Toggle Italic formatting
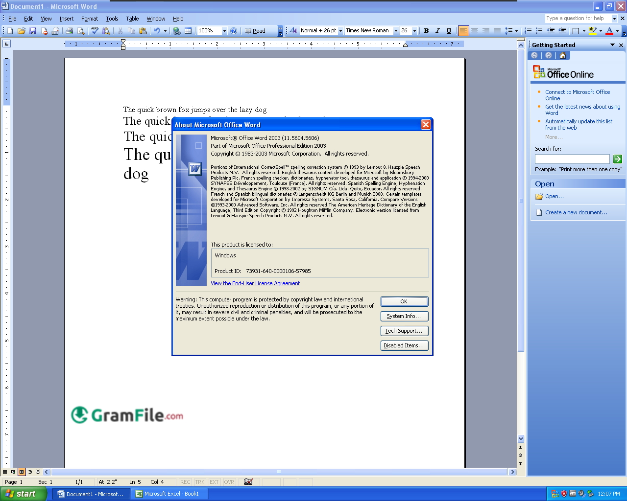This screenshot has height=501, width=627. pos(437,31)
